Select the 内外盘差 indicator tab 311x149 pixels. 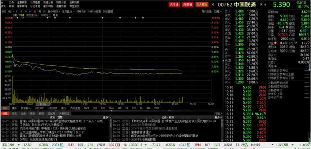[75, 108]
